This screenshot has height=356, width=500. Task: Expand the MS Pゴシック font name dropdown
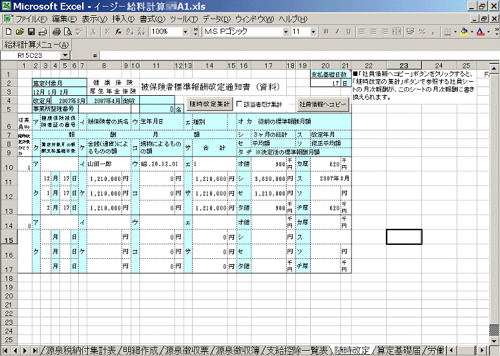[285, 31]
